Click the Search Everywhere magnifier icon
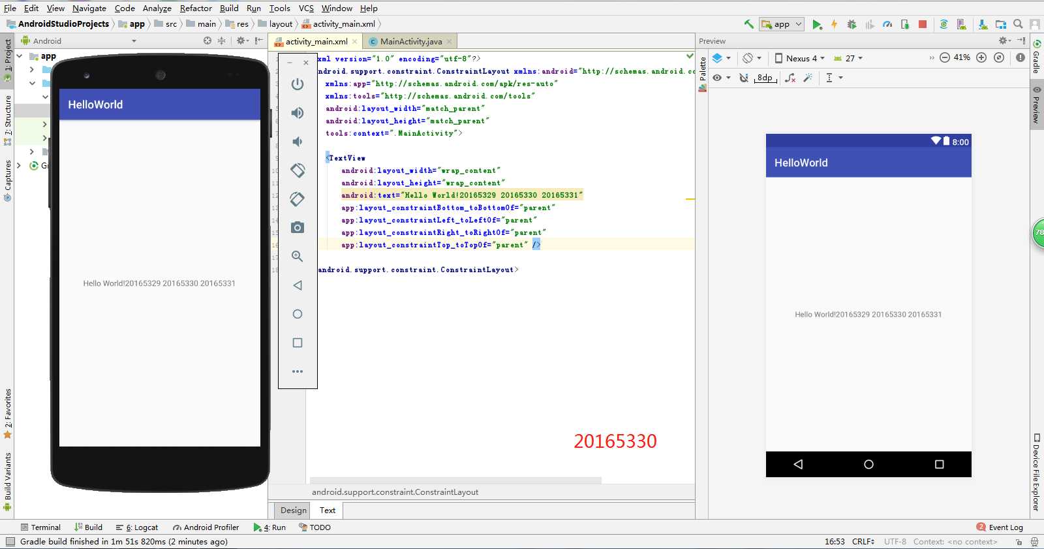This screenshot has width=1044, height=549. point(1018,24)
